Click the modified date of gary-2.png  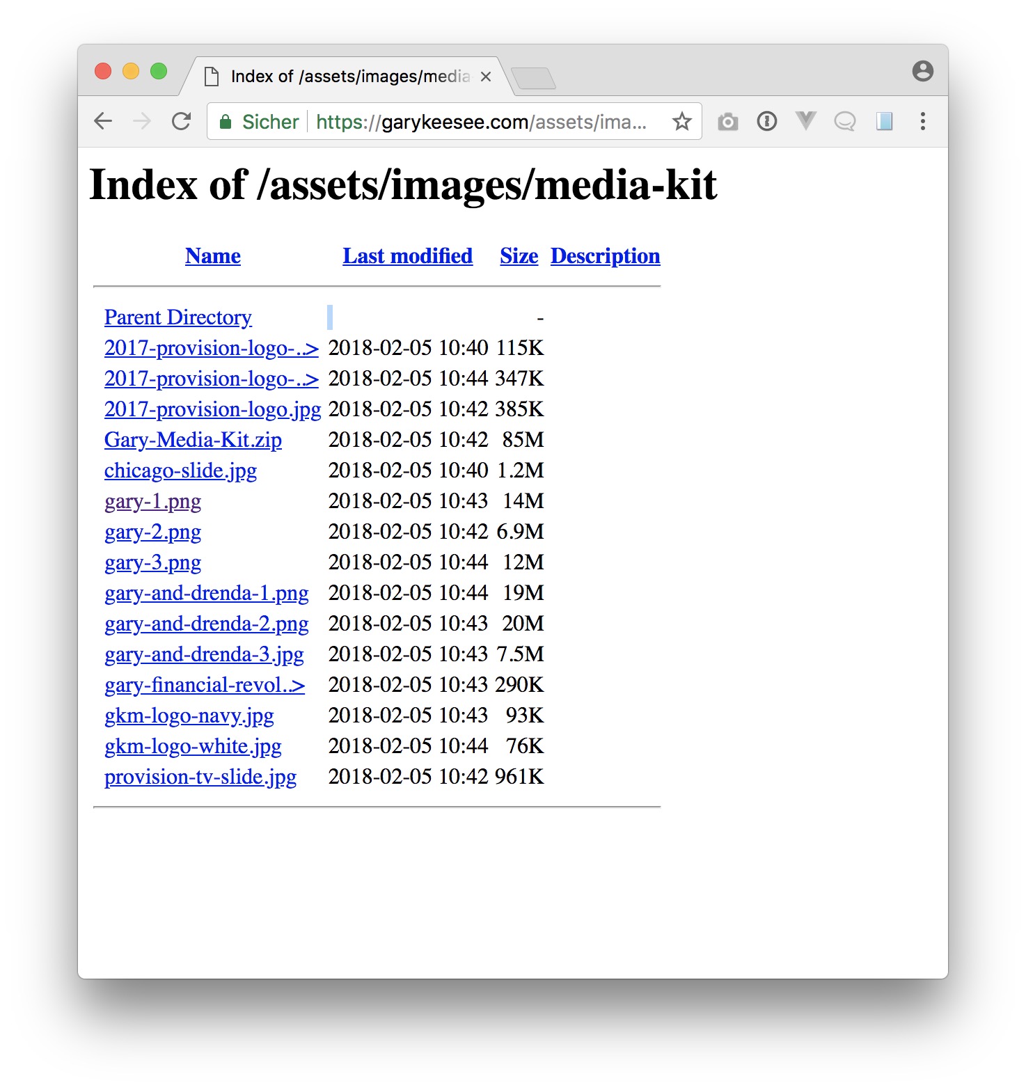(409, 532)
